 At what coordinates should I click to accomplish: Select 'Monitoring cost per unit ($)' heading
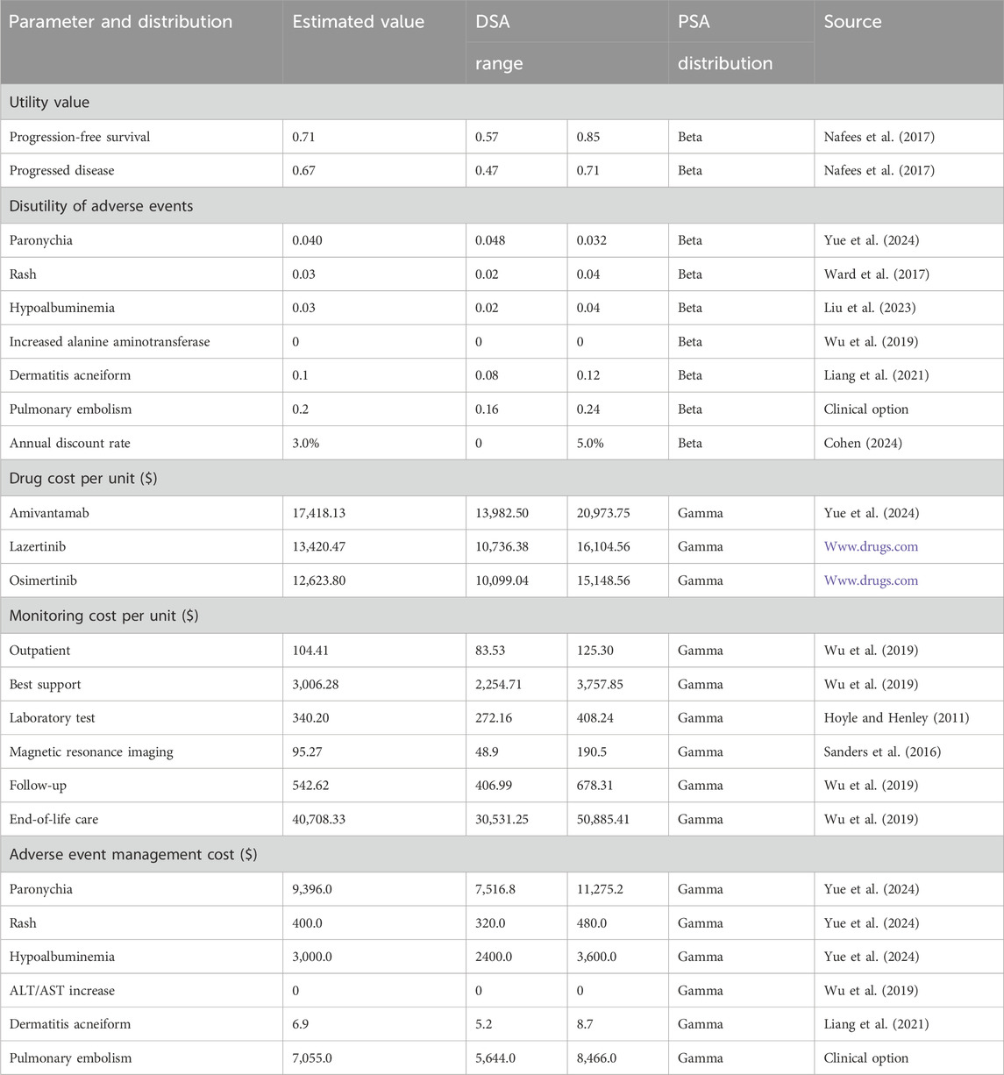tap(103, 616)
